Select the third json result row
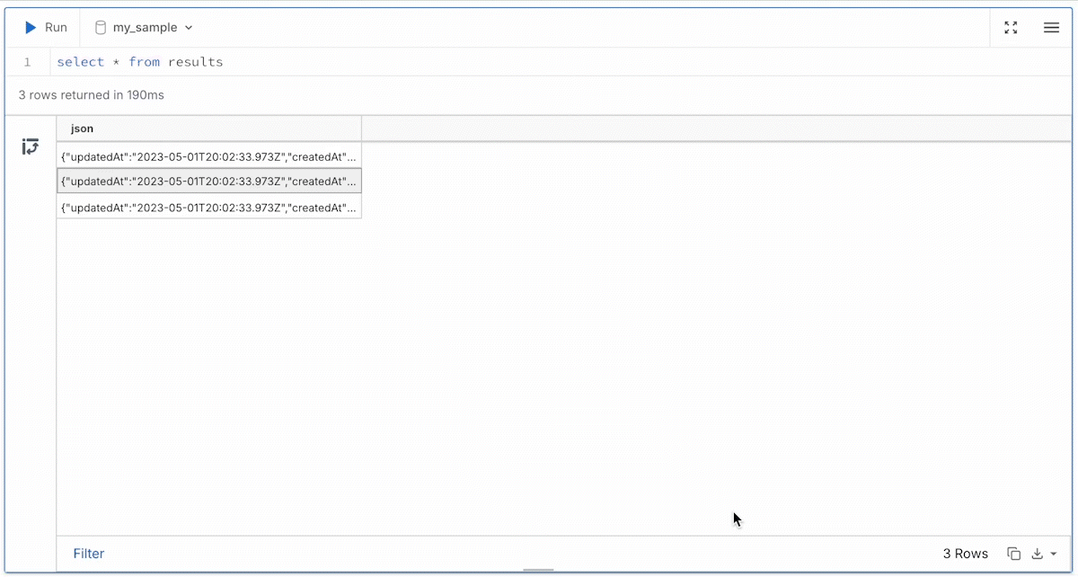Image resolution: width=1078 pixels, height=577 pixels. pyautogui.click(x=208, y=208)
